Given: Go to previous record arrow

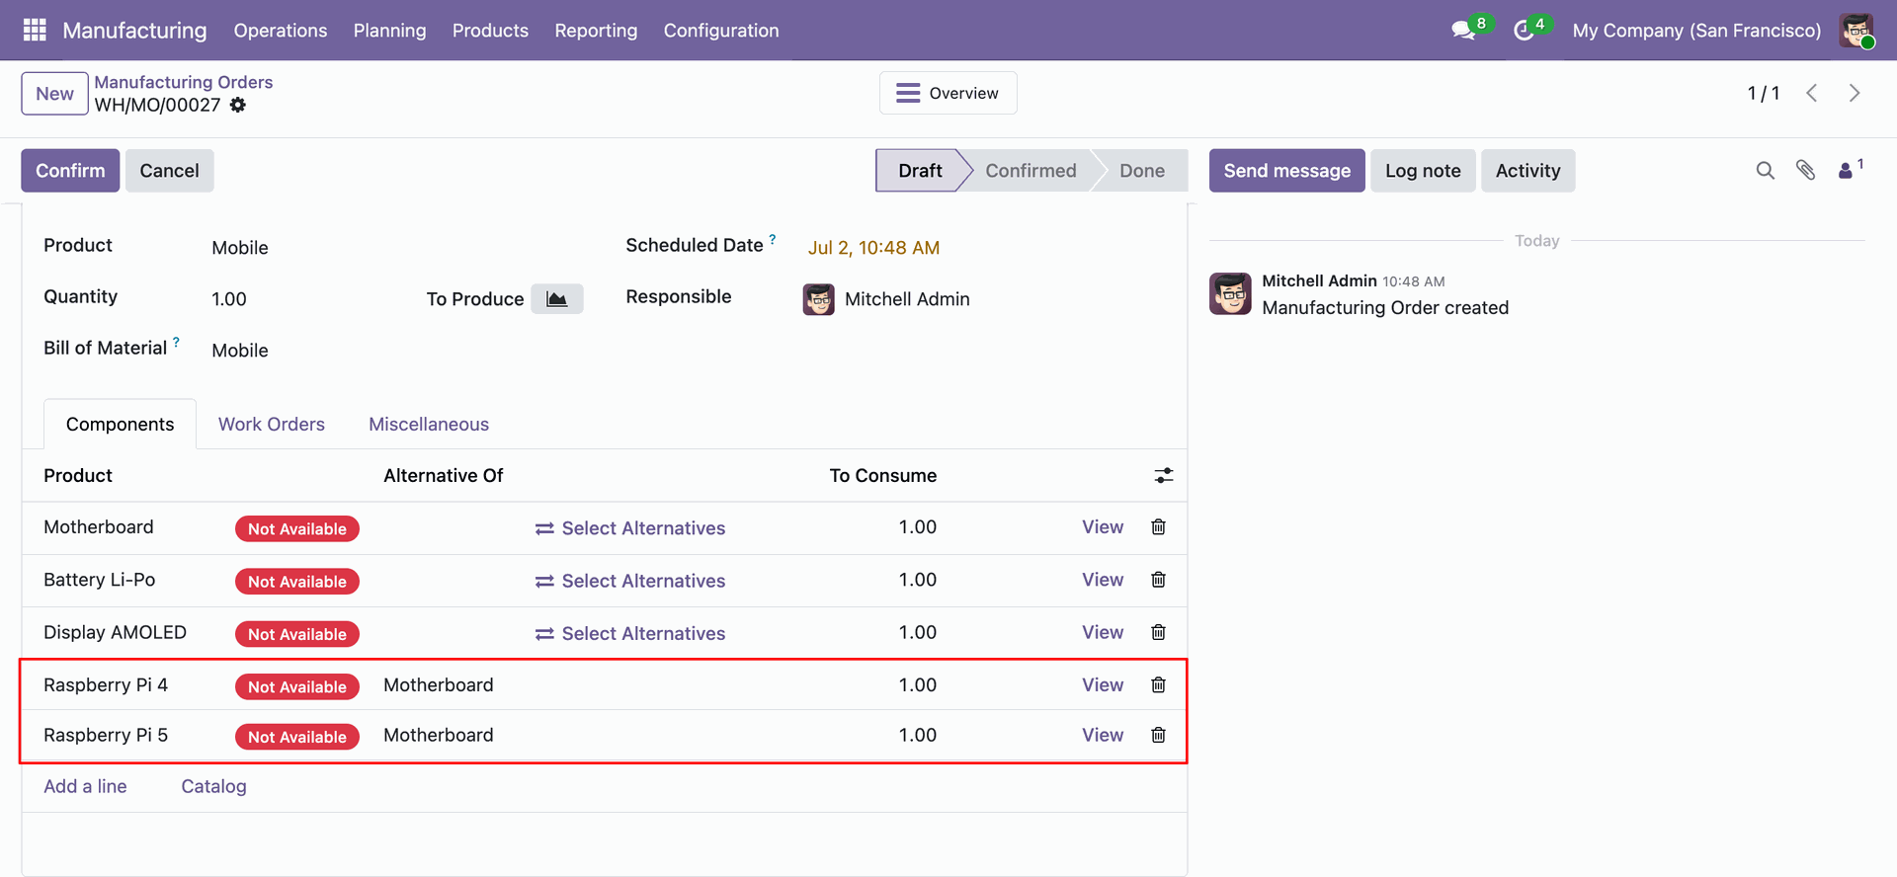Looking at the screenshot, I should point(1812,93).
